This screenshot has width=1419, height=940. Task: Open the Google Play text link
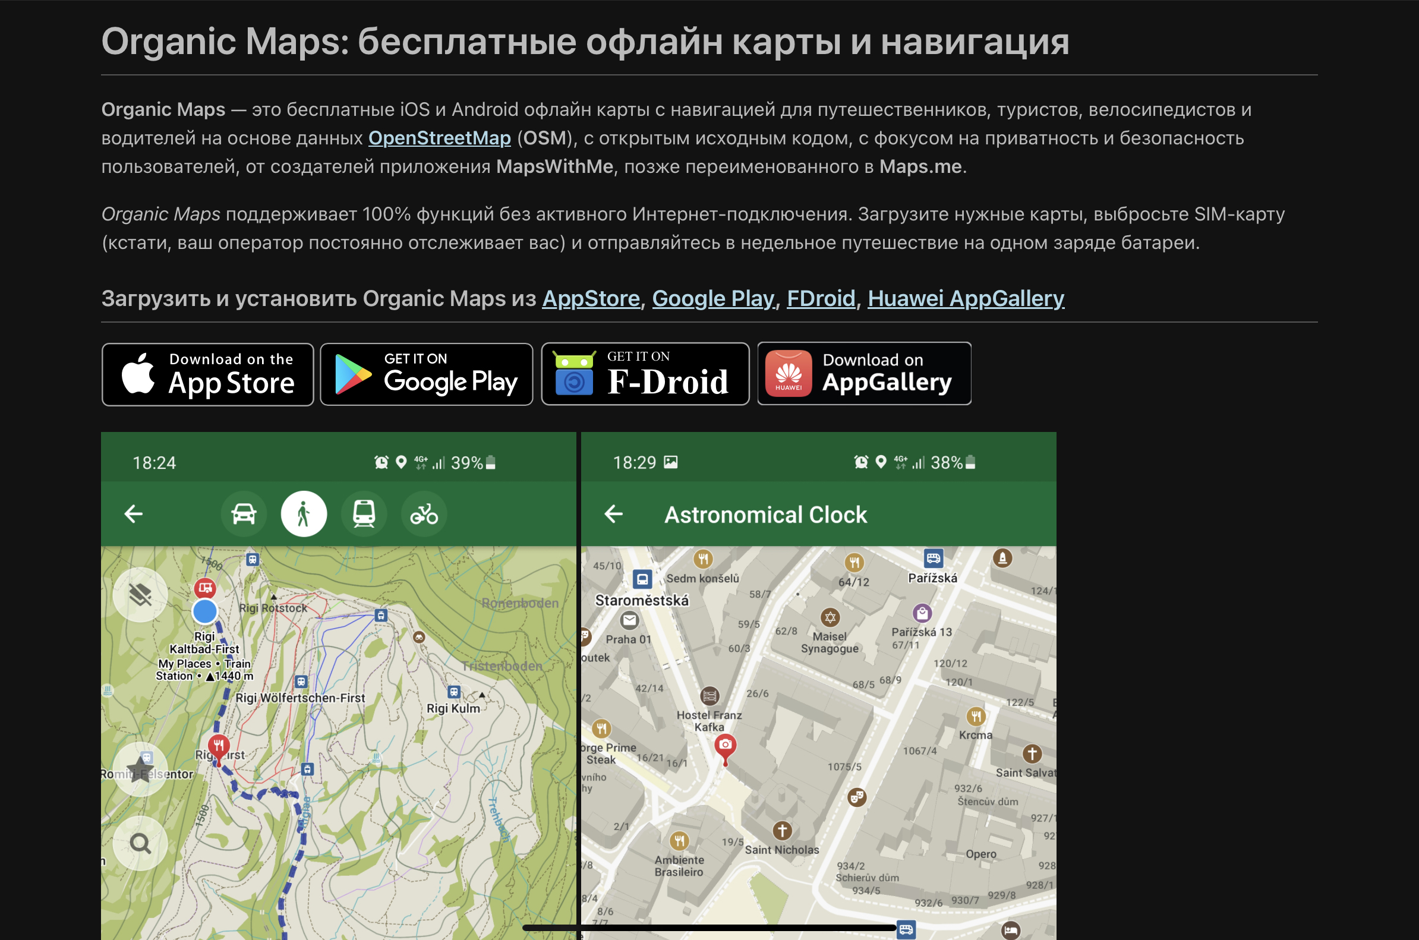pos(714,298)
